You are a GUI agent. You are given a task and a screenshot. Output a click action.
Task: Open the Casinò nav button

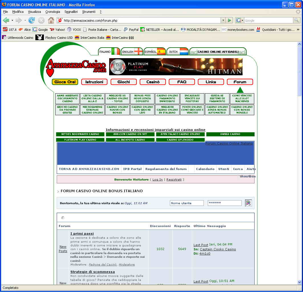[153, 82]
